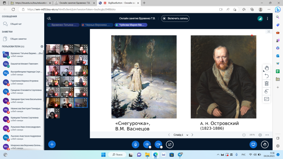
Task: Open Edge collections
Action: [252, 9]
